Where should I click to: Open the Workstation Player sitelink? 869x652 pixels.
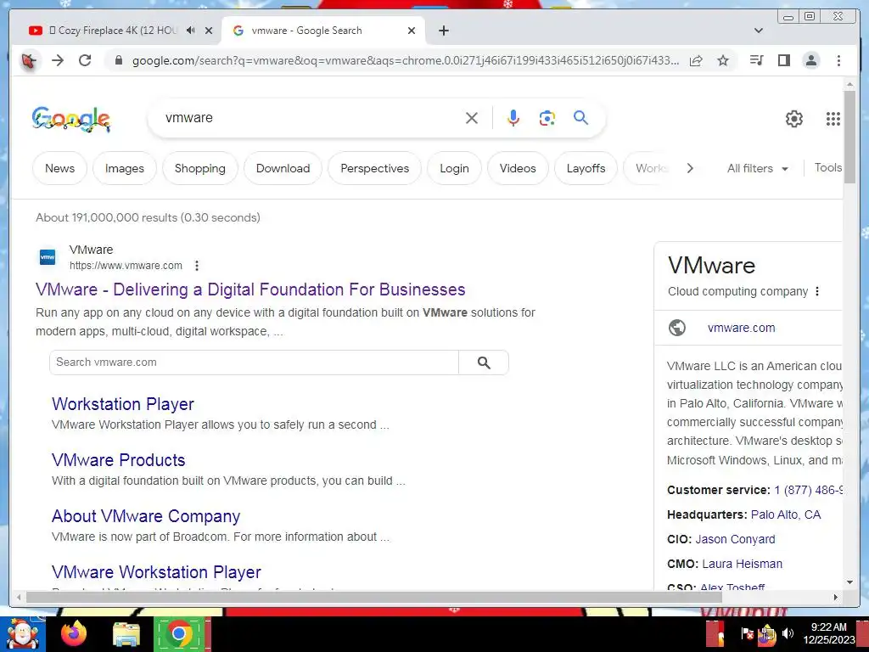(123, 404)
